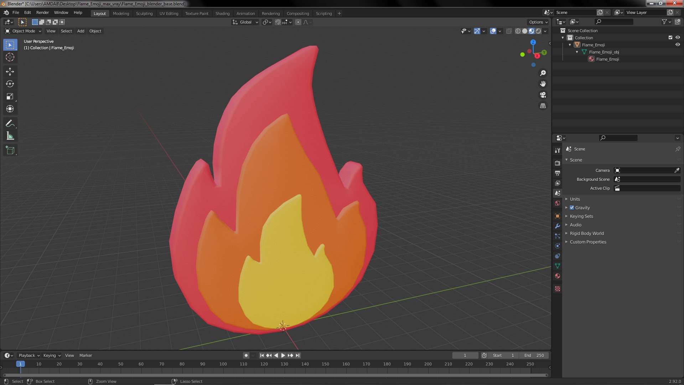The image size is (684, 385).
Task: Hide the Collection using its eye icon
Action: 678,37
